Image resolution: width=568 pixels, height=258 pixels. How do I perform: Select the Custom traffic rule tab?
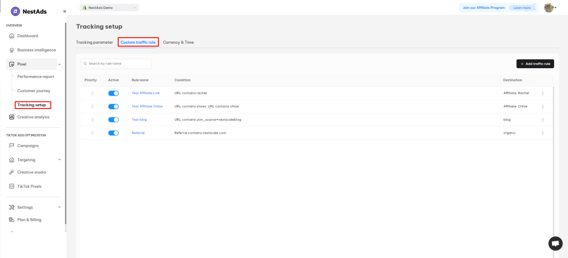(138, 42)
